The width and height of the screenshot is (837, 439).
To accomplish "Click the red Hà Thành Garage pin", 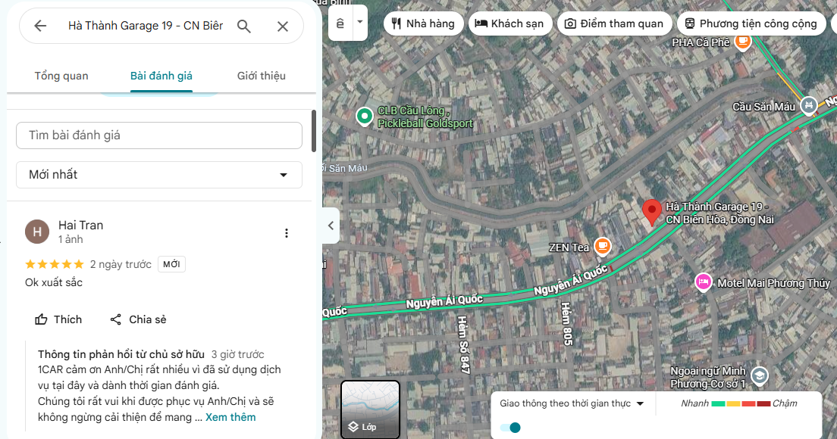I will pyautogui.click(x=652, y=213).
